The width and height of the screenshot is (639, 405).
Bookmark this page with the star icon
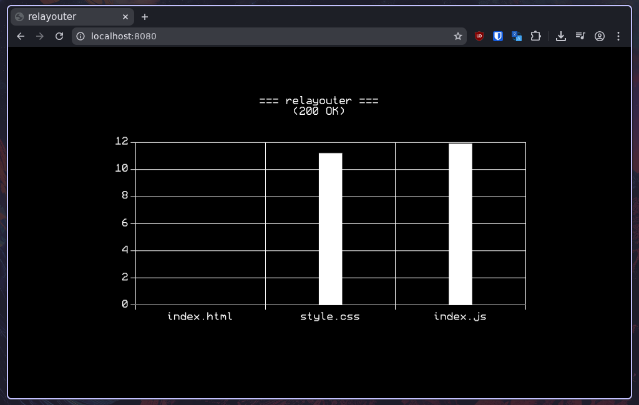(458, 36)
